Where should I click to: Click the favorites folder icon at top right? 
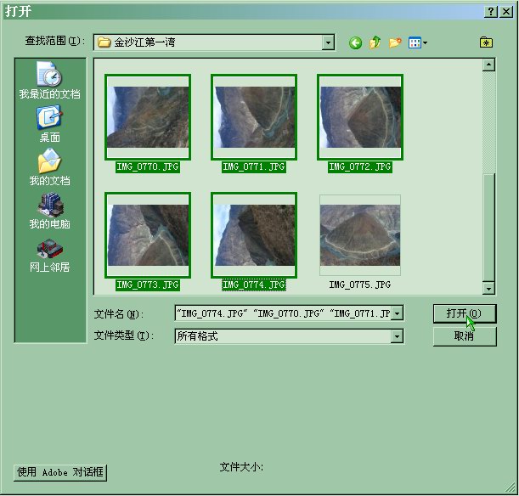click(x=486, y=42)
